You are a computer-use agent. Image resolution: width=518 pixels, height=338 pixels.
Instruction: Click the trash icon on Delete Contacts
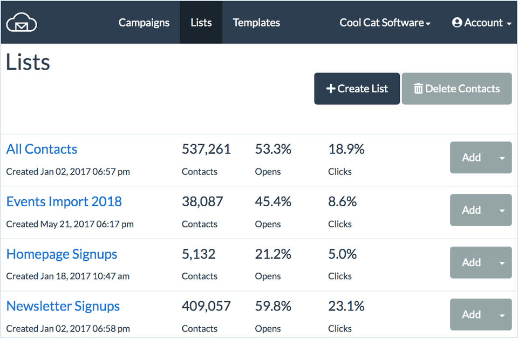pos(418,89)
